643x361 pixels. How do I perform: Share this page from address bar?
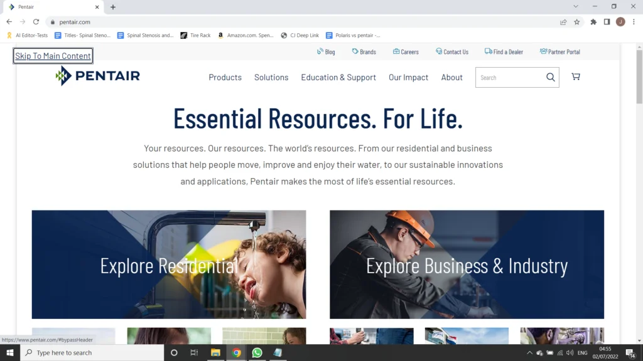(563, 22)
